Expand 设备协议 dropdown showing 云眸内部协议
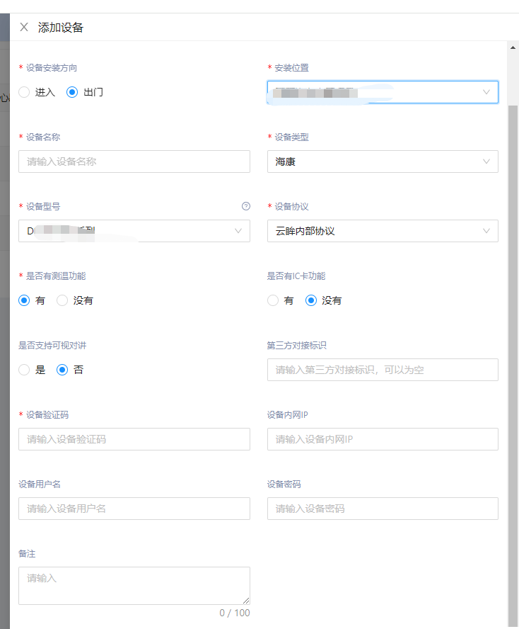 (382, 231)
